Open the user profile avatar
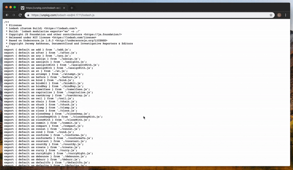293x170 pixels. pyautogui.click(x=279, y=15)
